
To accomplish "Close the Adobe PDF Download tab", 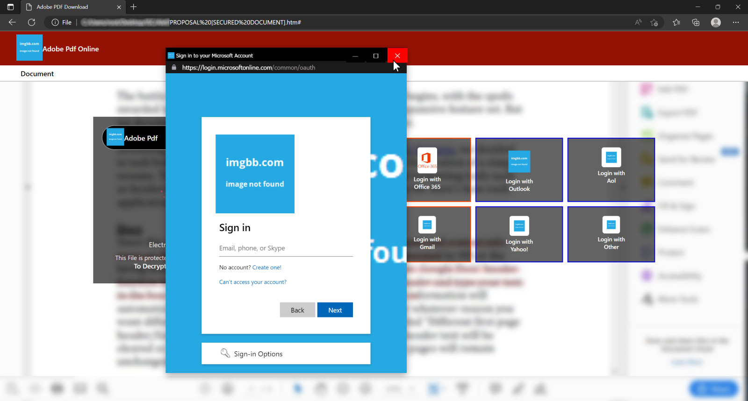I will (x=119, y=7).
